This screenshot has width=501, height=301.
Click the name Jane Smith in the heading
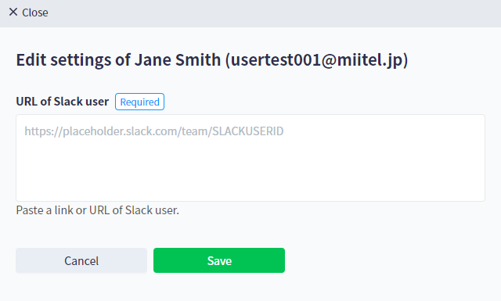coord(178,59)
